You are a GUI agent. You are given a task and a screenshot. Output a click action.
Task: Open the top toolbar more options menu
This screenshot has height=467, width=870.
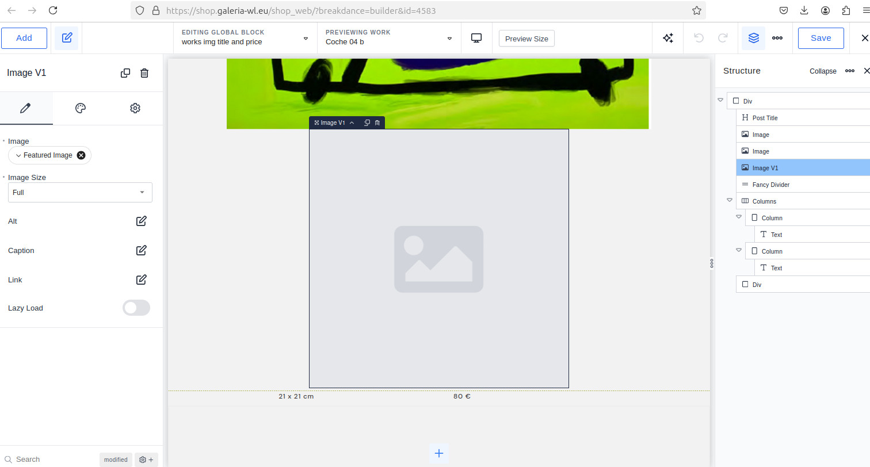777,38
